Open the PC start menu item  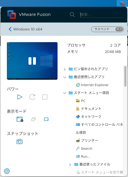click(81, 101)
